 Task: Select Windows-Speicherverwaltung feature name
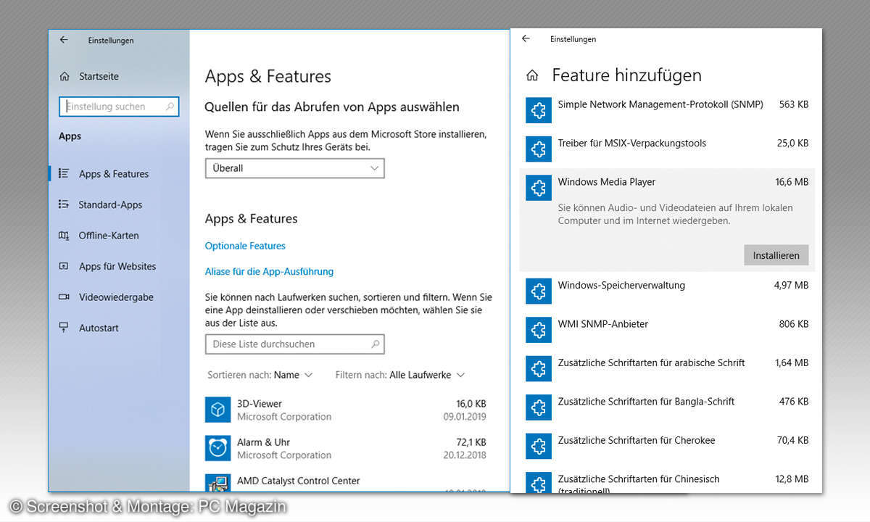click(x=621, y=285)
